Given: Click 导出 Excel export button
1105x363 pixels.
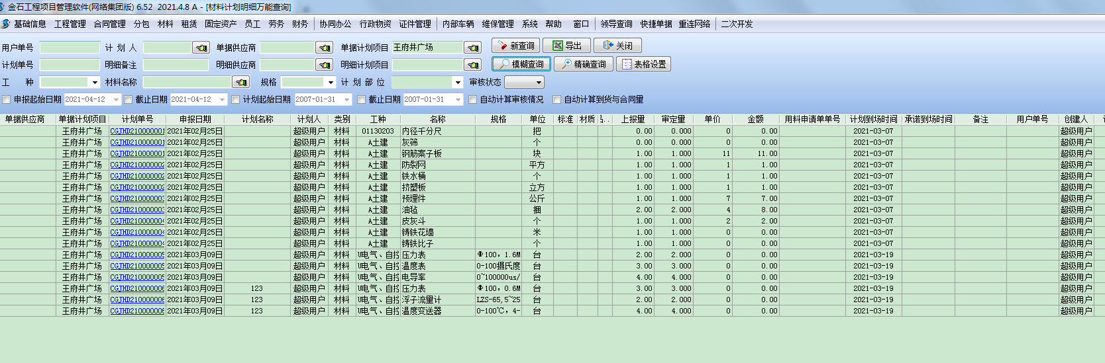Looking at the screenshot, I should 566,46.
